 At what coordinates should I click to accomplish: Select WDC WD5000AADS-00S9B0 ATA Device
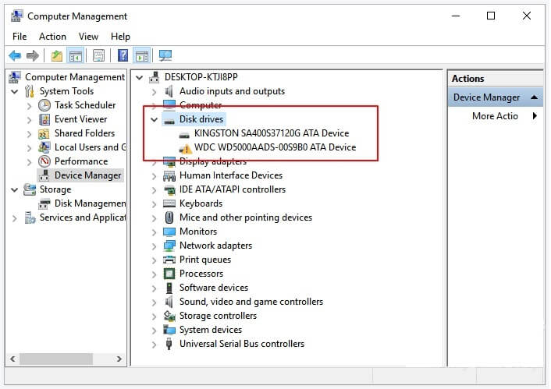pos(275,147)
